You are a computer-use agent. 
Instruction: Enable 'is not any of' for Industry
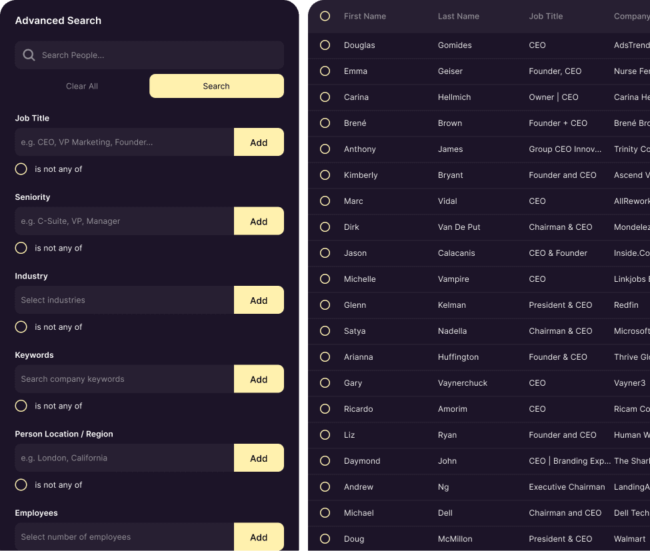point(21,326)
